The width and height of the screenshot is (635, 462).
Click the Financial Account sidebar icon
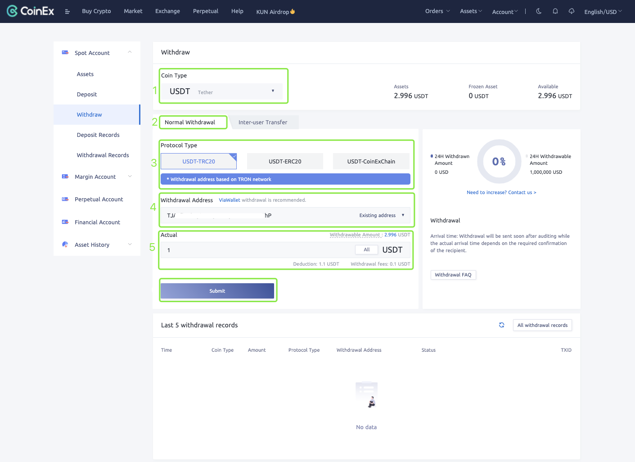pyautogui.click(x=65, y=222)
